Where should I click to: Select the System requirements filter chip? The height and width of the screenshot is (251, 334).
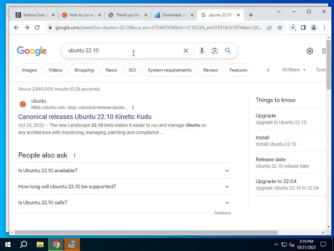pos(170,70)
